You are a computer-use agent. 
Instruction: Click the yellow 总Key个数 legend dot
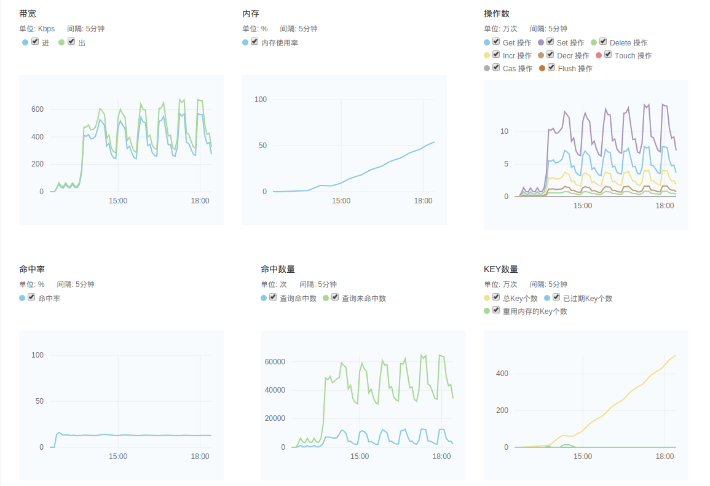(487, 298)
